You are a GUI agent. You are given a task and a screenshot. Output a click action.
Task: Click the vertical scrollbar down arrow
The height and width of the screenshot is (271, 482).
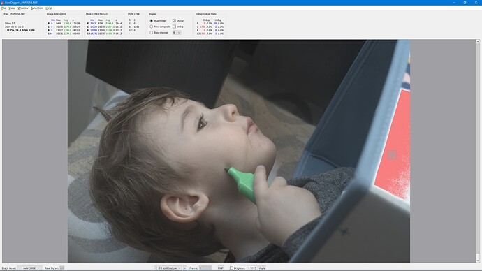[x=478, y=261]
